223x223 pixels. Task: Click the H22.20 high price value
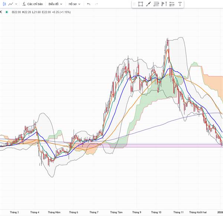(26, 12)
